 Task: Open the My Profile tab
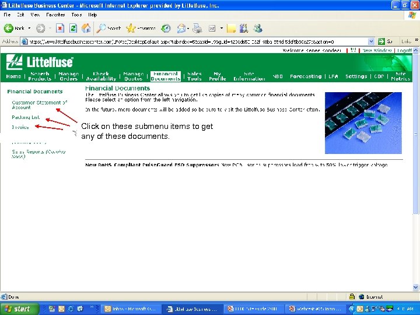pos(217,76)
